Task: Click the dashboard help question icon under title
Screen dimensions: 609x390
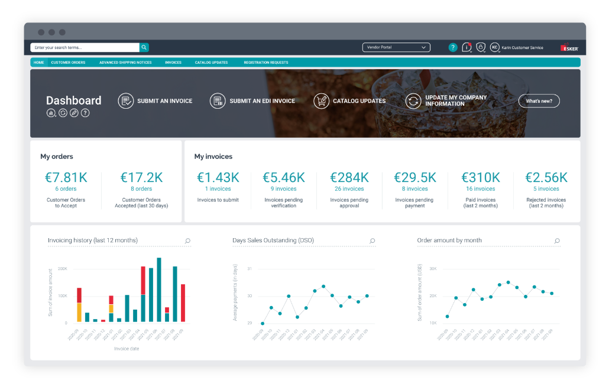Action: pos(85,113)
